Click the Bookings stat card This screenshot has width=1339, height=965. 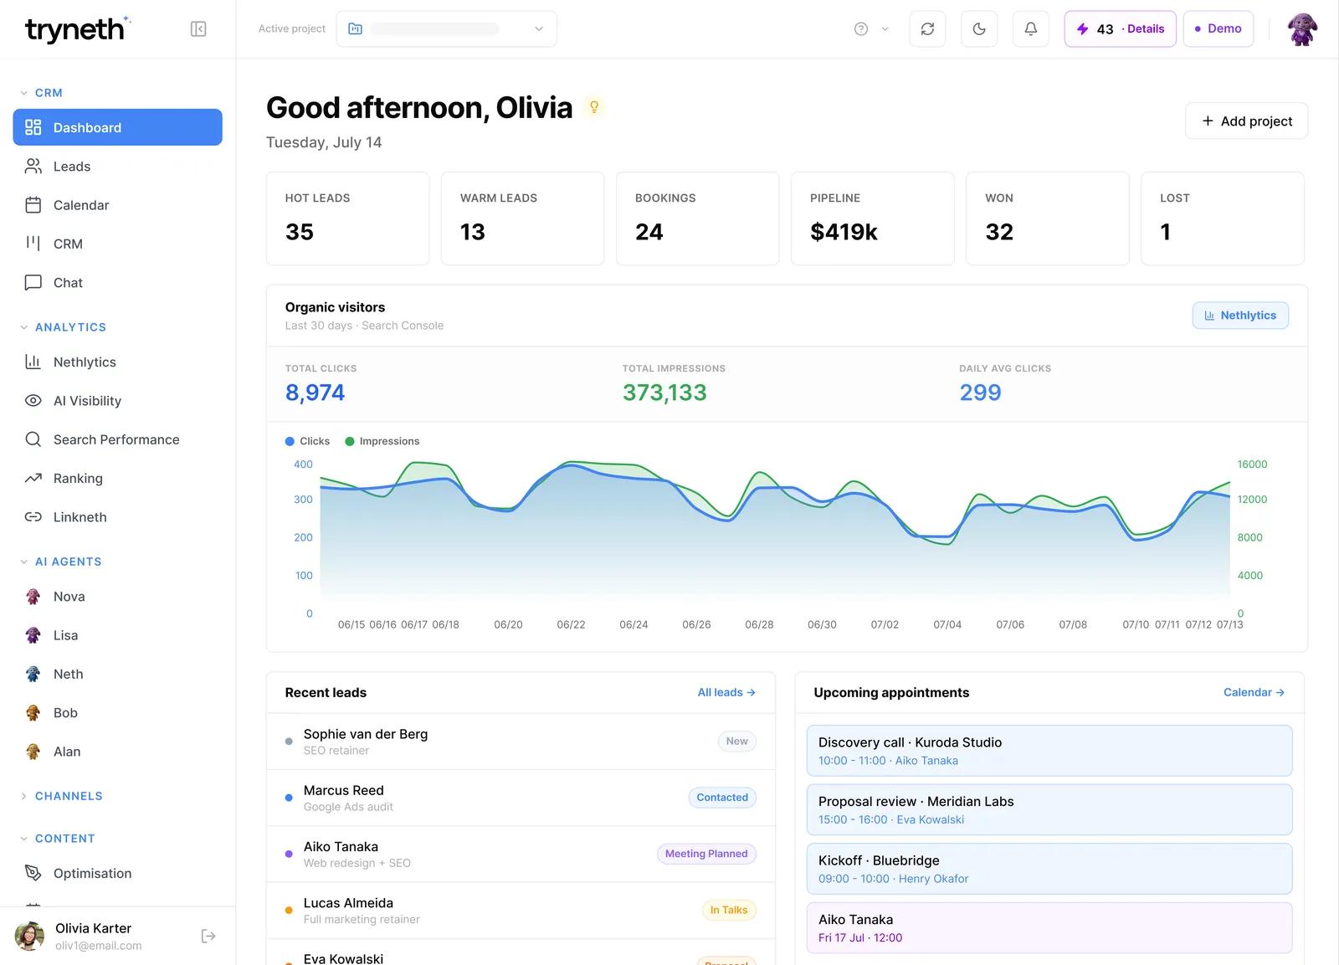[x=697, y=218]
